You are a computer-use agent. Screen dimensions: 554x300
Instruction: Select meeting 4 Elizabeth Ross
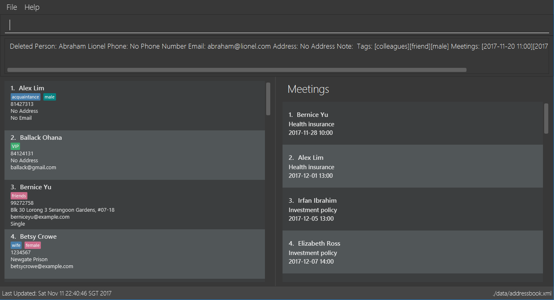[x=413, y=252]
